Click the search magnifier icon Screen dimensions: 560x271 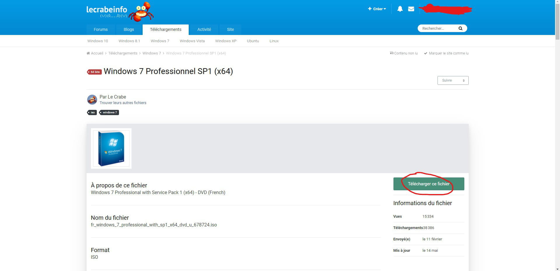click(x=460, y=28)
